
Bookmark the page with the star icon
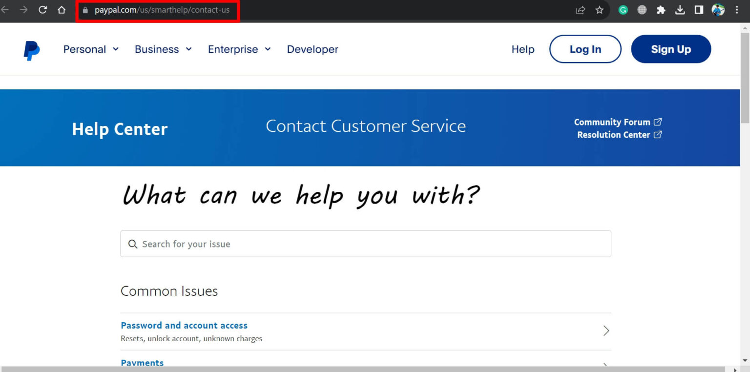point(599,9)
